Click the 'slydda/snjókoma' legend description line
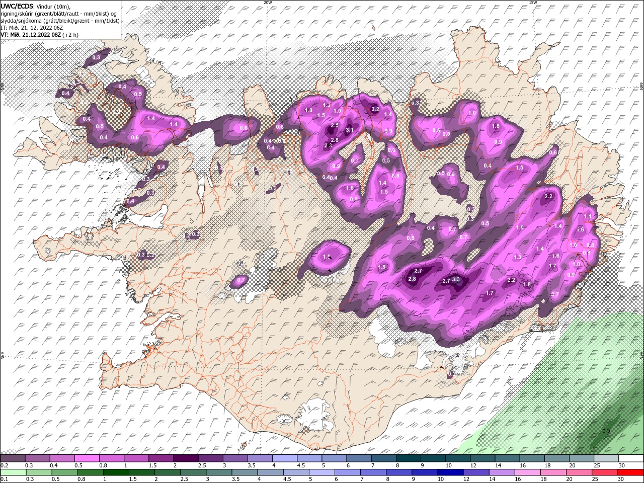644x483 pixels. [60, 21]
